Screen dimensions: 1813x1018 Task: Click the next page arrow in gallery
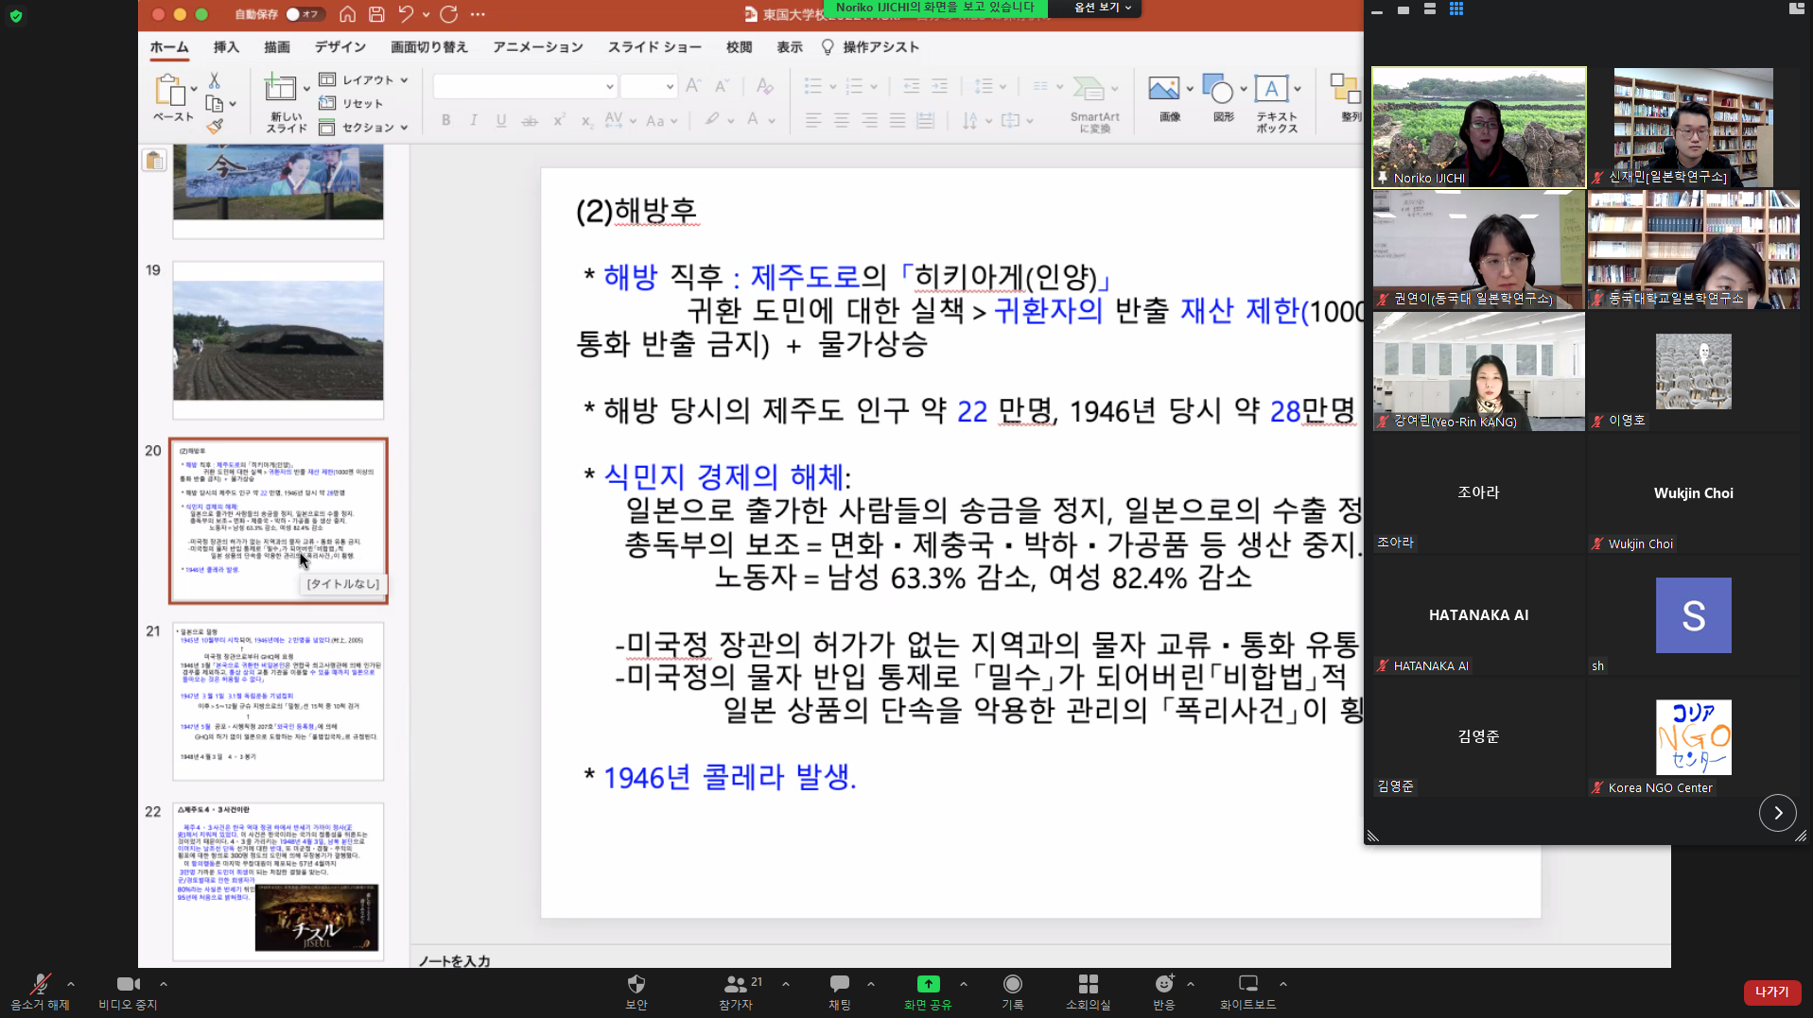coord(1778,813)
